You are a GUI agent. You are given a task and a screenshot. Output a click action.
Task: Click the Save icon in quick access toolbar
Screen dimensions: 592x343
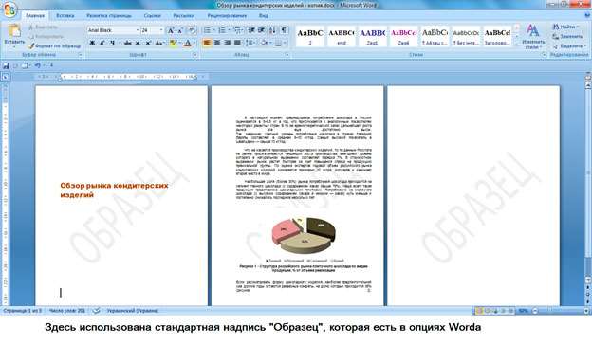click(6, 66)
